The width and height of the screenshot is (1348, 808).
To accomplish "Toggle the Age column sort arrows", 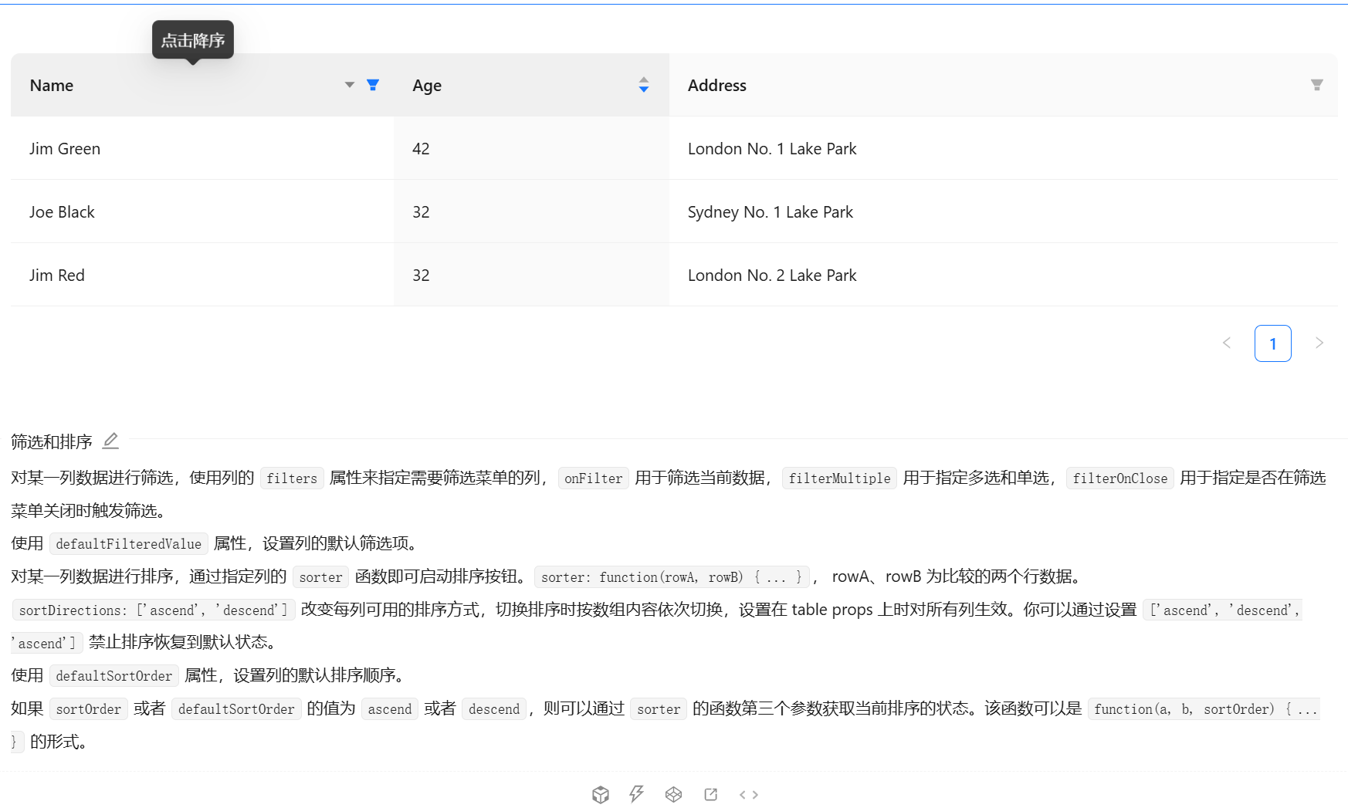I will pyautogui.click(x=644, y=85).
